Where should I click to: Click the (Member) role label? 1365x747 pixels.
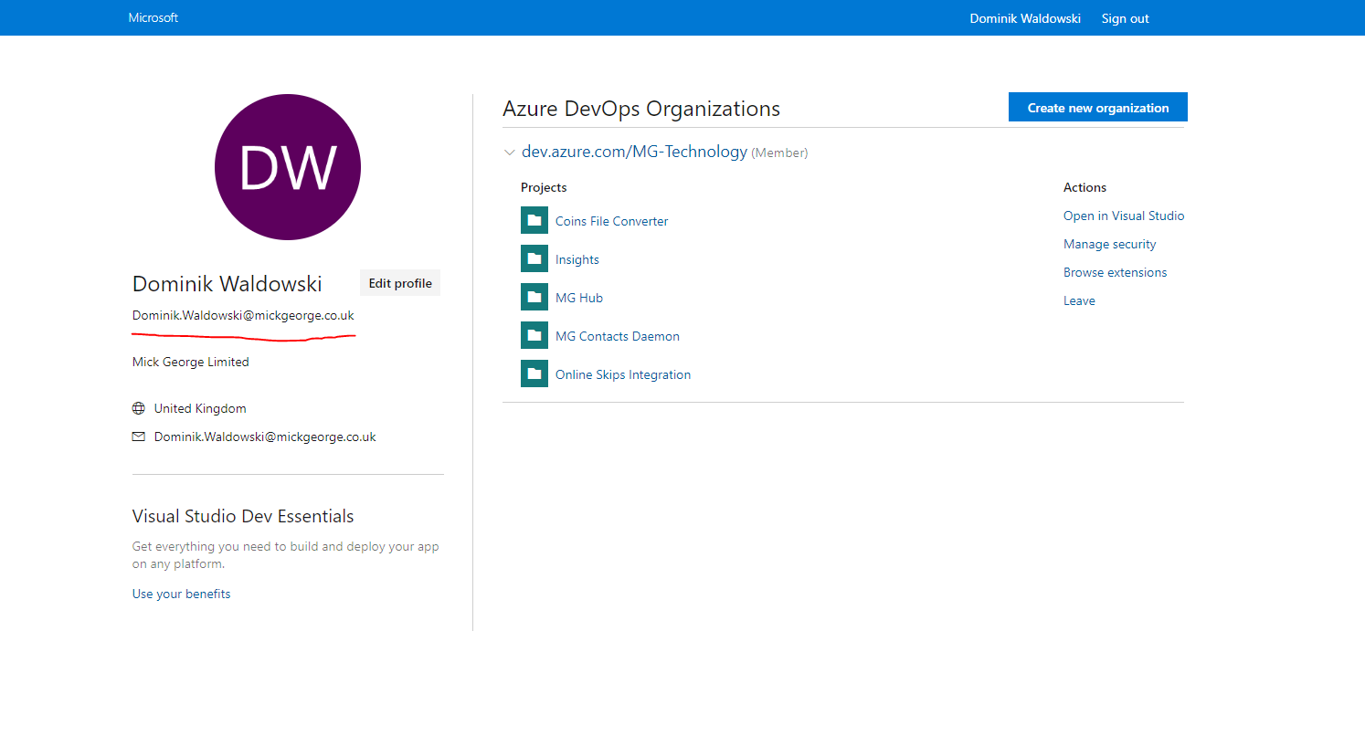(779, 153)
